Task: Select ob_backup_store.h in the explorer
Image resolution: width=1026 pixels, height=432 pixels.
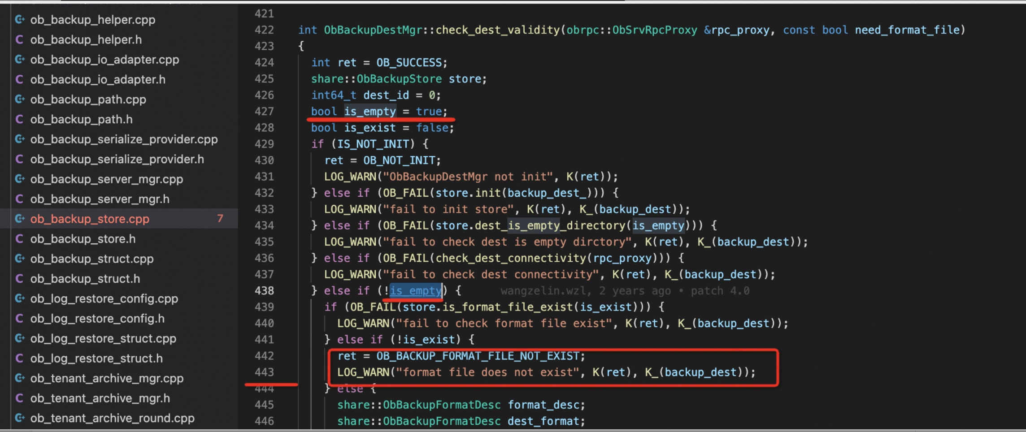Action: (x=83, y=239)
